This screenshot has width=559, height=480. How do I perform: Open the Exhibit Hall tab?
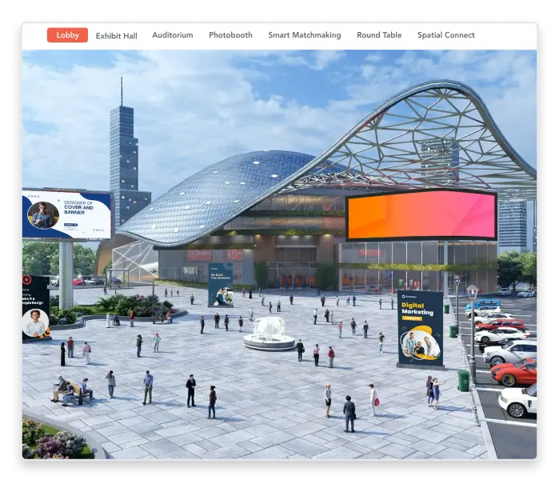(x=116, y=35)
